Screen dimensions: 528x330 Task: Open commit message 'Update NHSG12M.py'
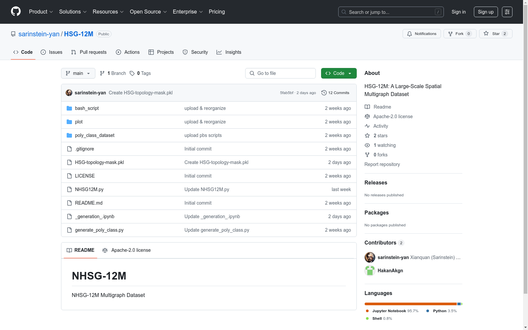pos(207,189)
